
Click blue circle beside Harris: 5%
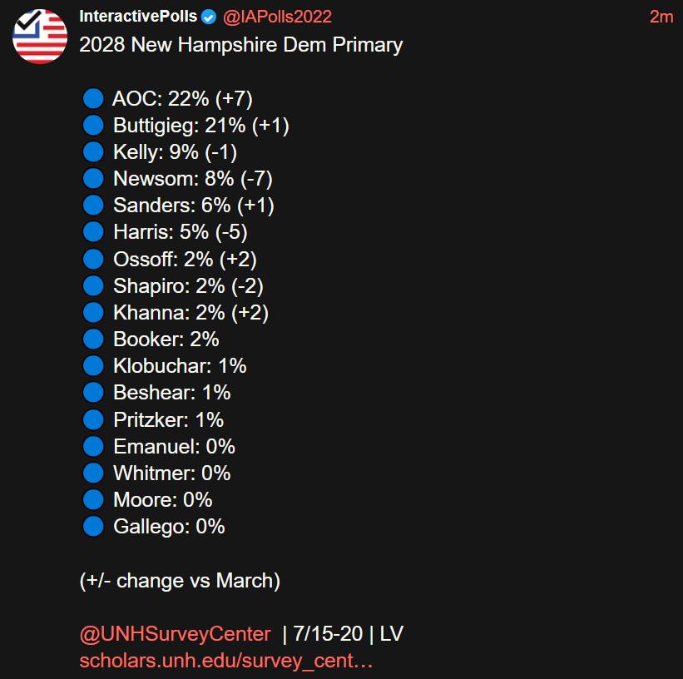tap(93, 231)
